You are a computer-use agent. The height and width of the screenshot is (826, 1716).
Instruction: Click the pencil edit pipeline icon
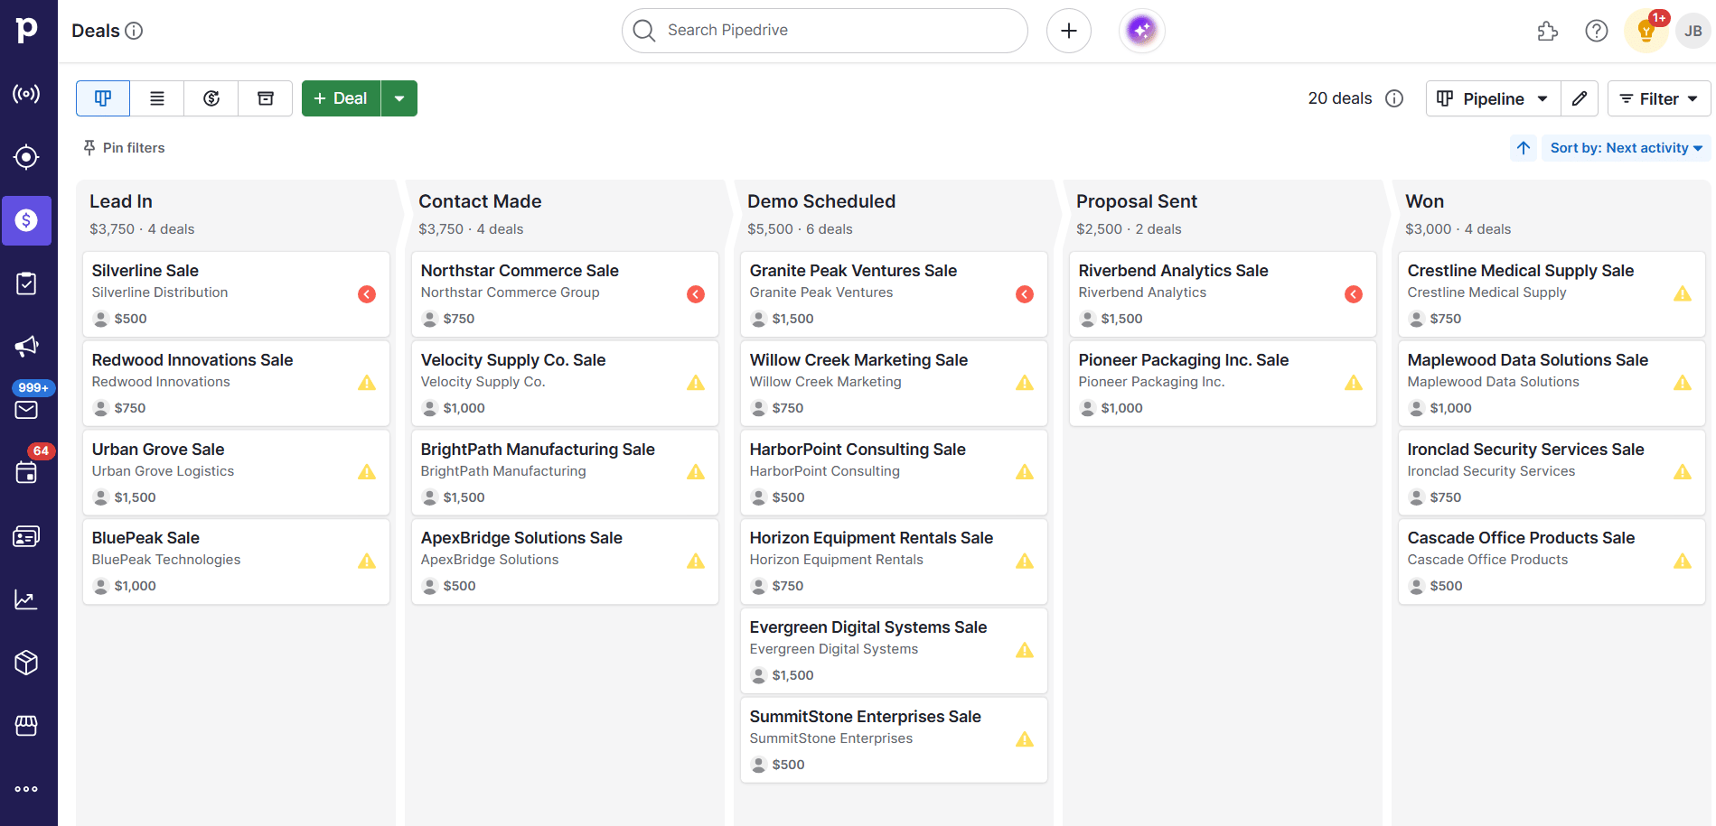pos(1580,98)
